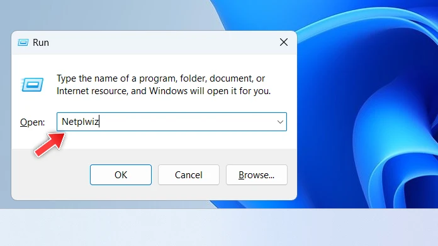Click the 'Open:' label
438x246 pixels.
pyautogui.click(x=32, y=122)
